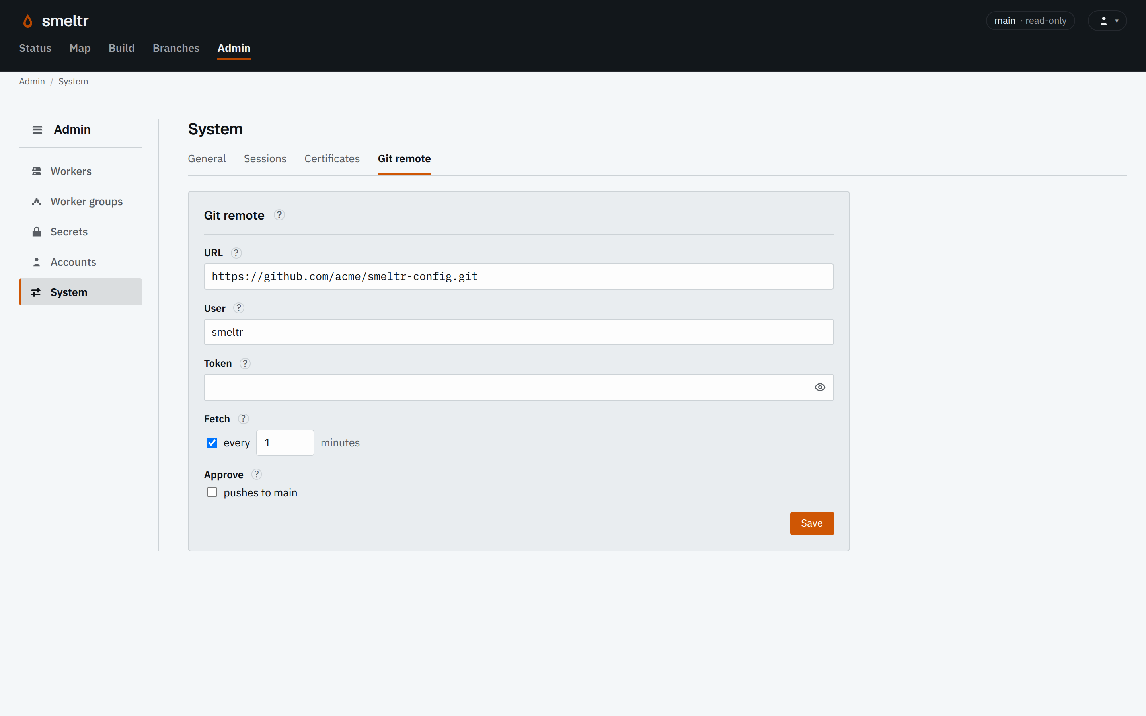Click the 'pushes to main' label
Viewport: 1146px width, 716px height.
(261, 493)
